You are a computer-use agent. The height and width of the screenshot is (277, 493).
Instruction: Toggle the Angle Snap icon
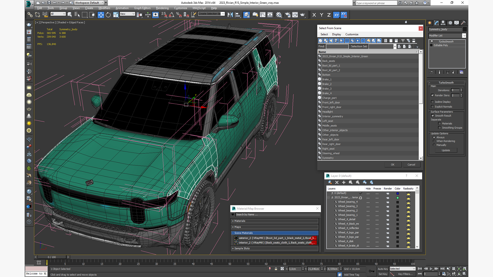coord(172,15)
